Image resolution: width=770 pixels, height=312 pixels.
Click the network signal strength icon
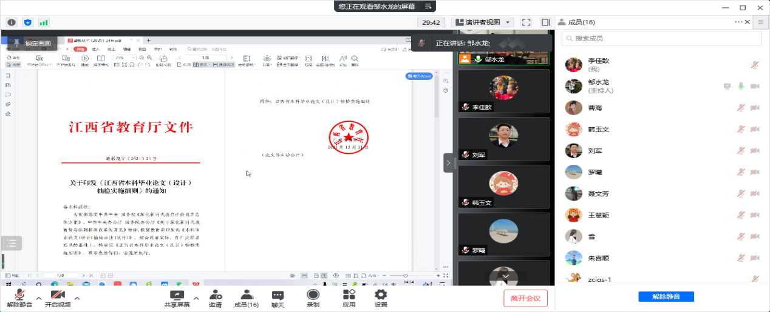click(x=44, y=22)
